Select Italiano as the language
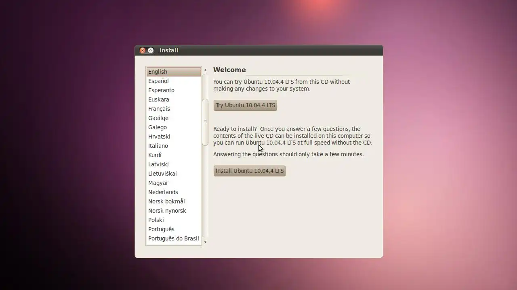The height and width of the screenshot is (290, 517). click(x=174, y=146)
